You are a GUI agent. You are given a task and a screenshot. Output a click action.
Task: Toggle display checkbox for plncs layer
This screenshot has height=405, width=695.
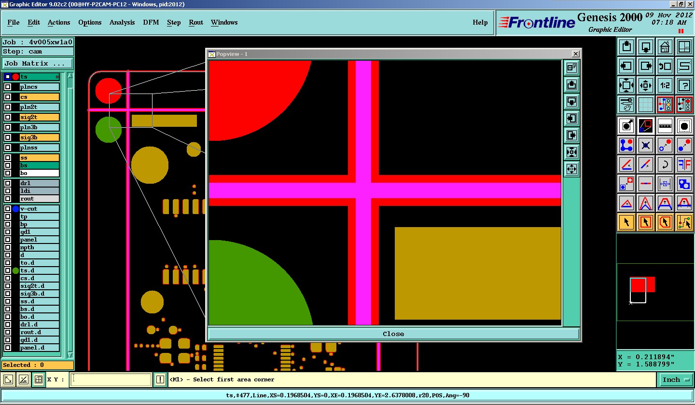pos(8,87)
